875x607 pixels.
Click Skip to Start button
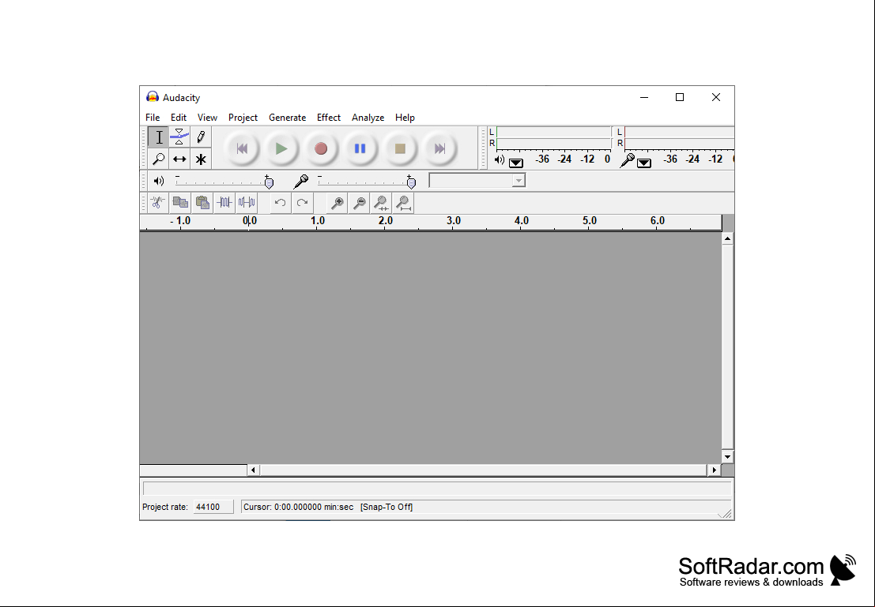[x=242, y=148]
